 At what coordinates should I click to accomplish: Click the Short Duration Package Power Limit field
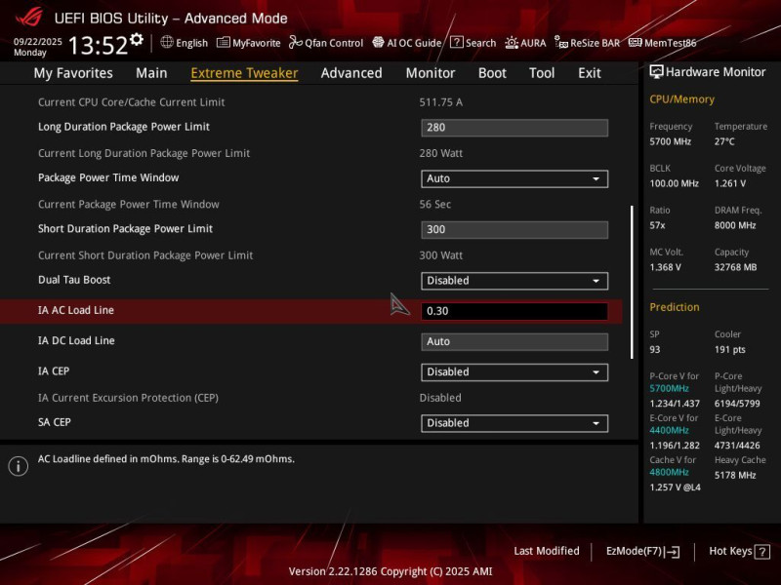(514, 229)
